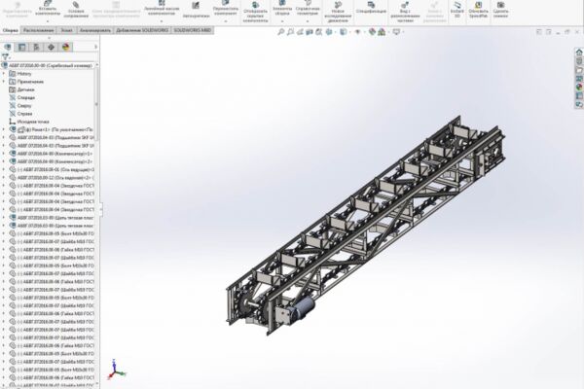Select Переместить компонент tool

coord(226,8)
